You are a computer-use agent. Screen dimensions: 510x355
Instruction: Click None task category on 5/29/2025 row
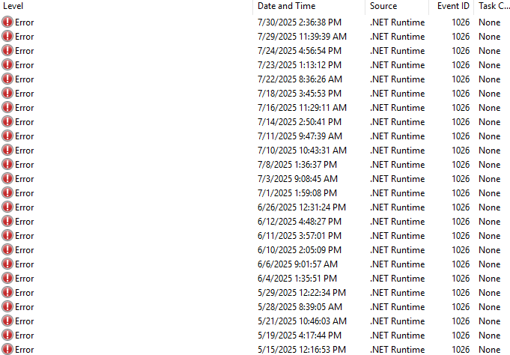tap(490, 293)
